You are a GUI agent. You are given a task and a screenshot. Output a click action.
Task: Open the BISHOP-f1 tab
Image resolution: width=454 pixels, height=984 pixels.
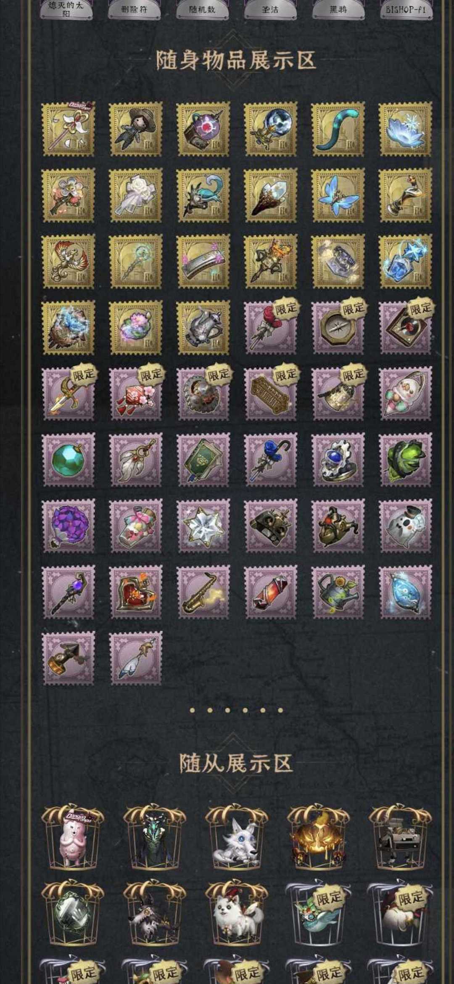[x=406, y=9]
